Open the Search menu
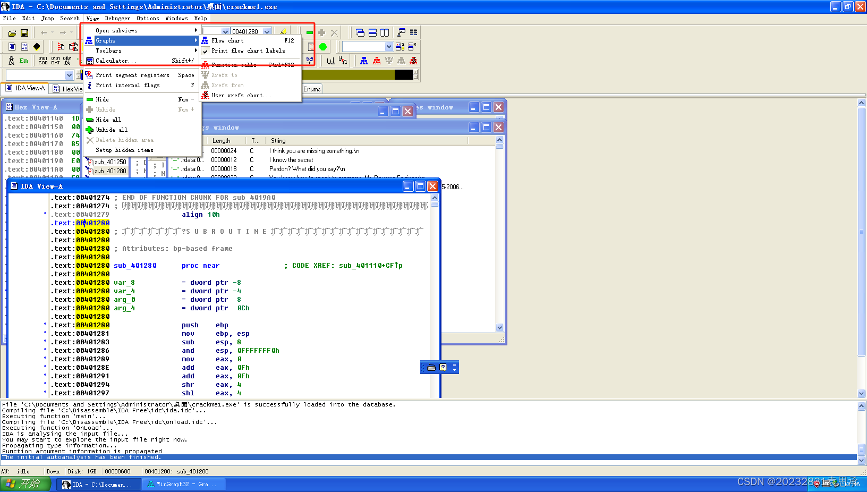 (x=70, y=18)
